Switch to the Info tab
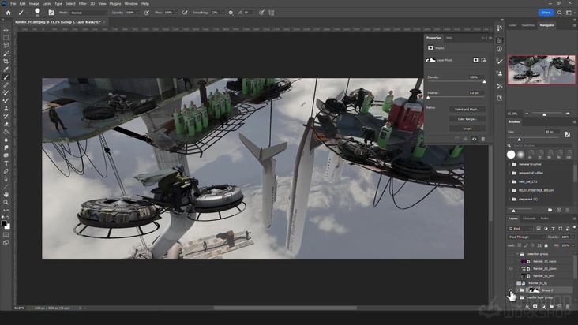The height and width of the screenshot is (325, 578). pos(449,38)
